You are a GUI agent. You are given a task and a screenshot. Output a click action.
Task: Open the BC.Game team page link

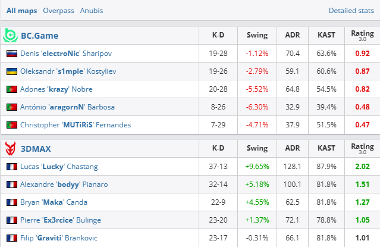coord(39,36)
